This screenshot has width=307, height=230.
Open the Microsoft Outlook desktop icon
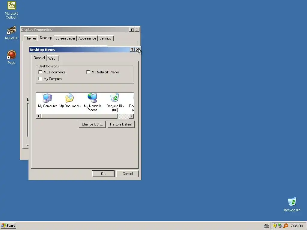pyautogui.click(x=12, y=10)
